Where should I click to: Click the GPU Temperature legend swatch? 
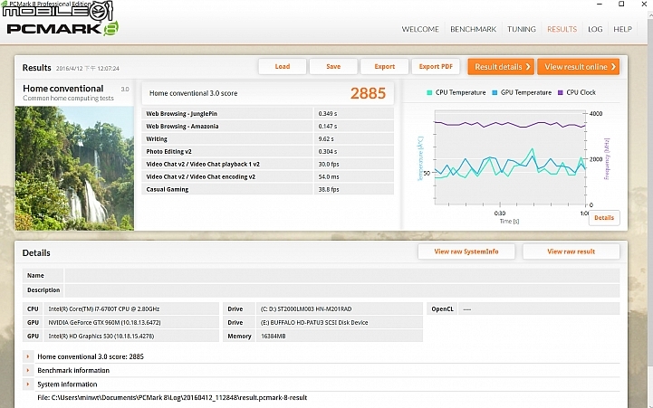coord(495,92)
